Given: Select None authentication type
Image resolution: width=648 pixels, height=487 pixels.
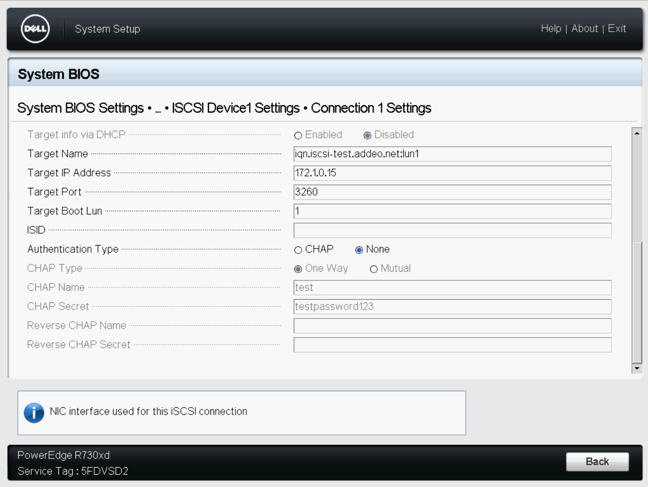Looking at the screenshot, I should (359, 250).
